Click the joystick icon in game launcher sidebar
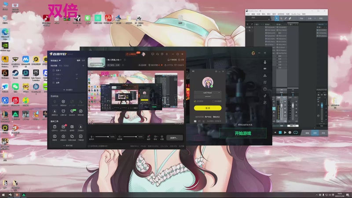Screen dimensions: 352x198 265,62
